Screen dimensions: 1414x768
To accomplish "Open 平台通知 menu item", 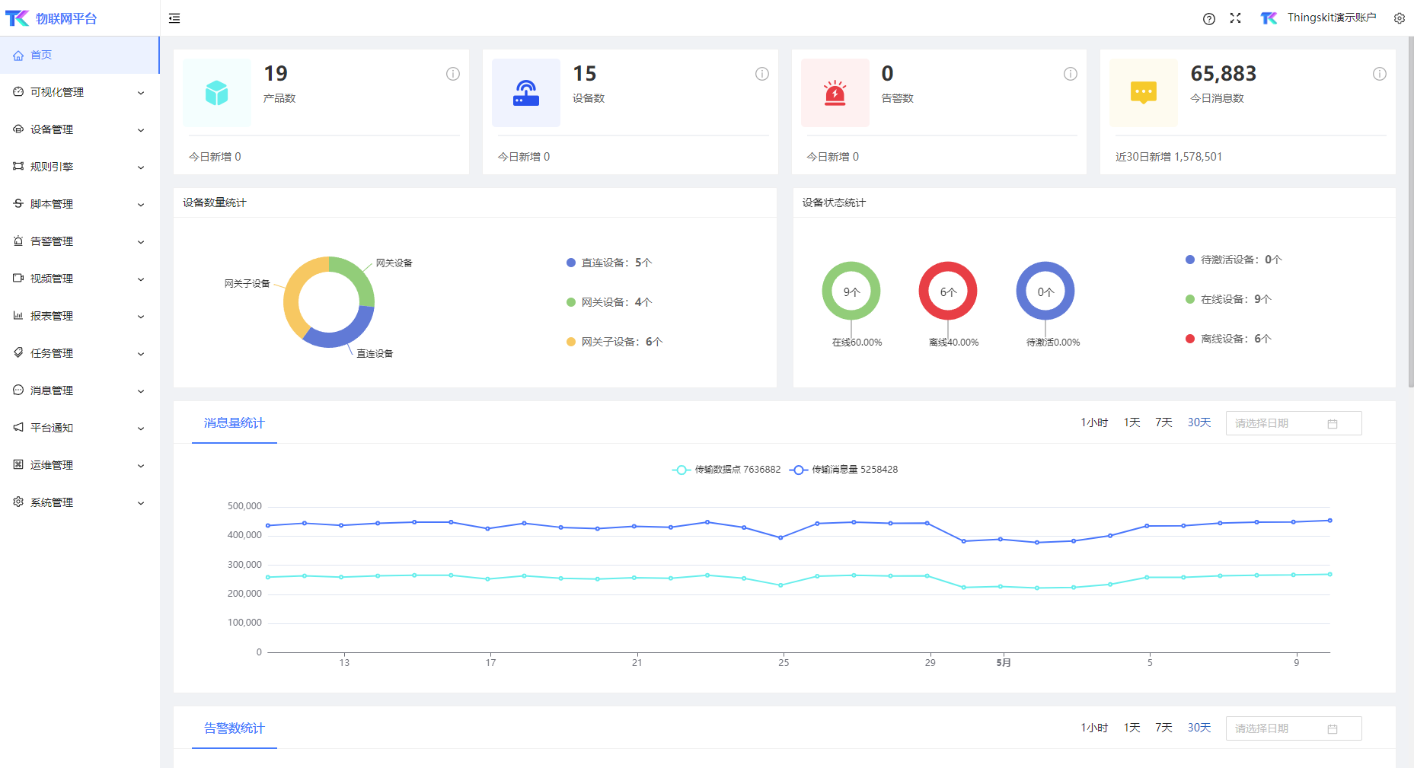I will coord(79,428).
